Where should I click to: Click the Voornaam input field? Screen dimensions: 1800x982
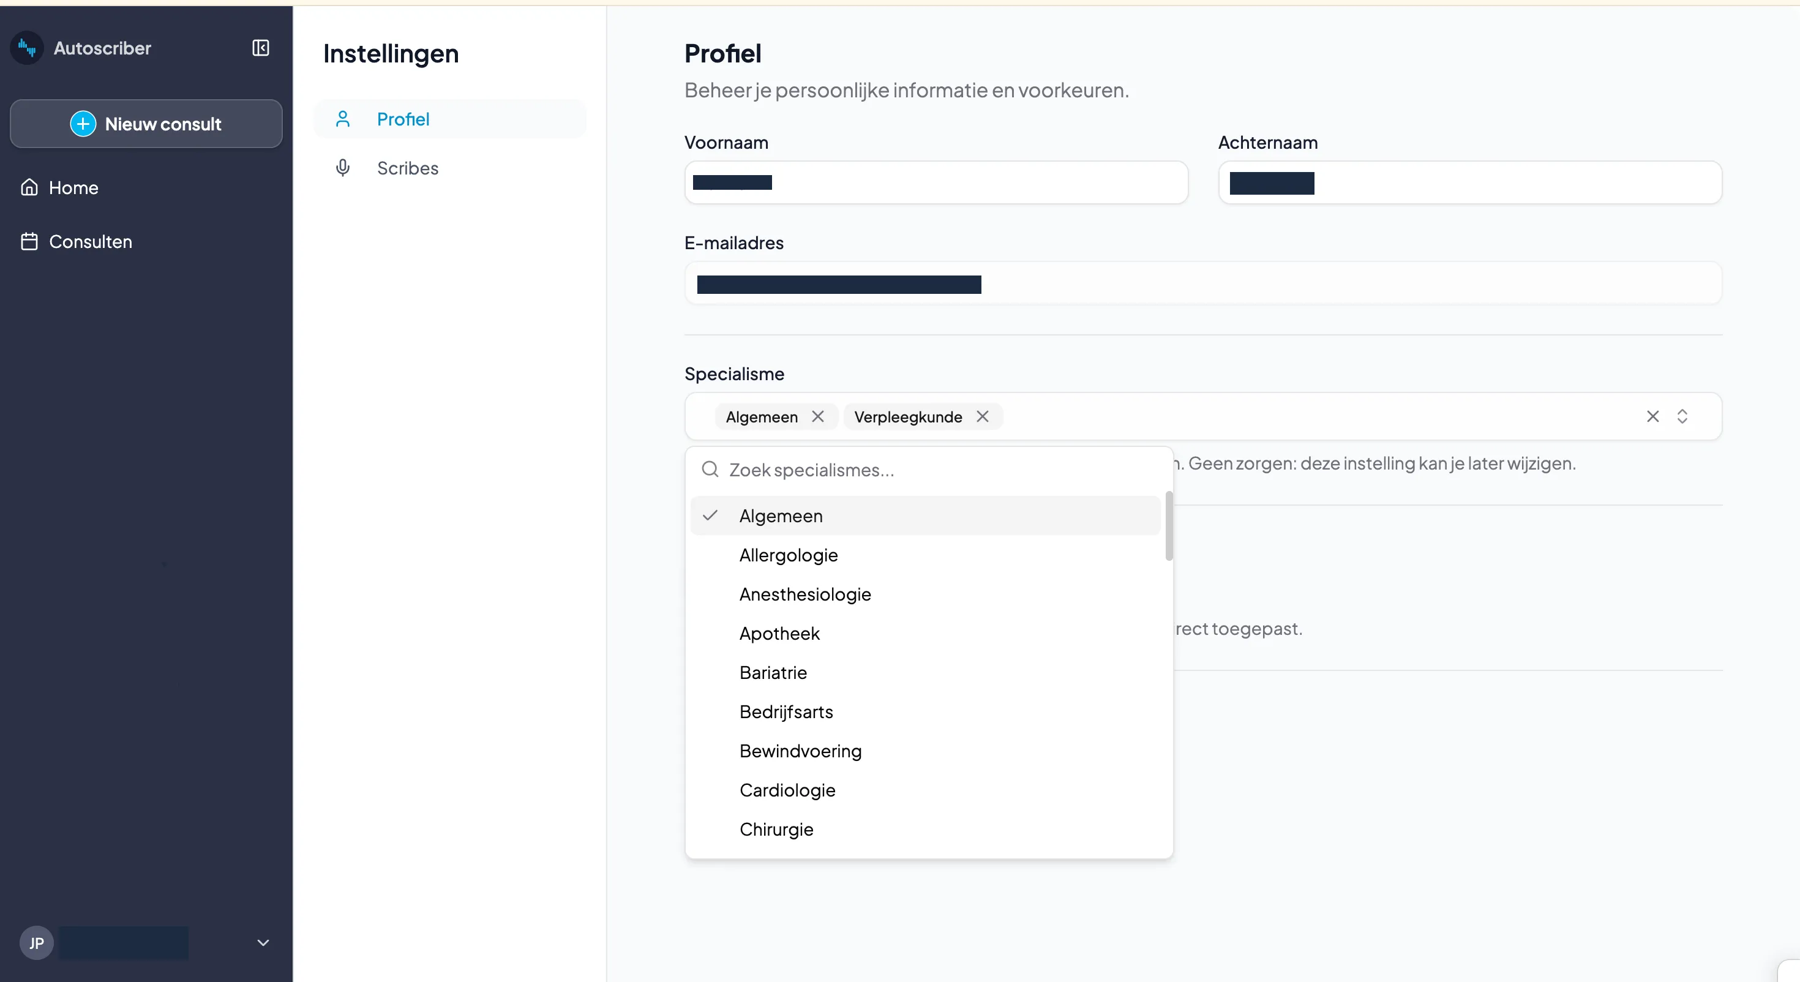point(936,182)
